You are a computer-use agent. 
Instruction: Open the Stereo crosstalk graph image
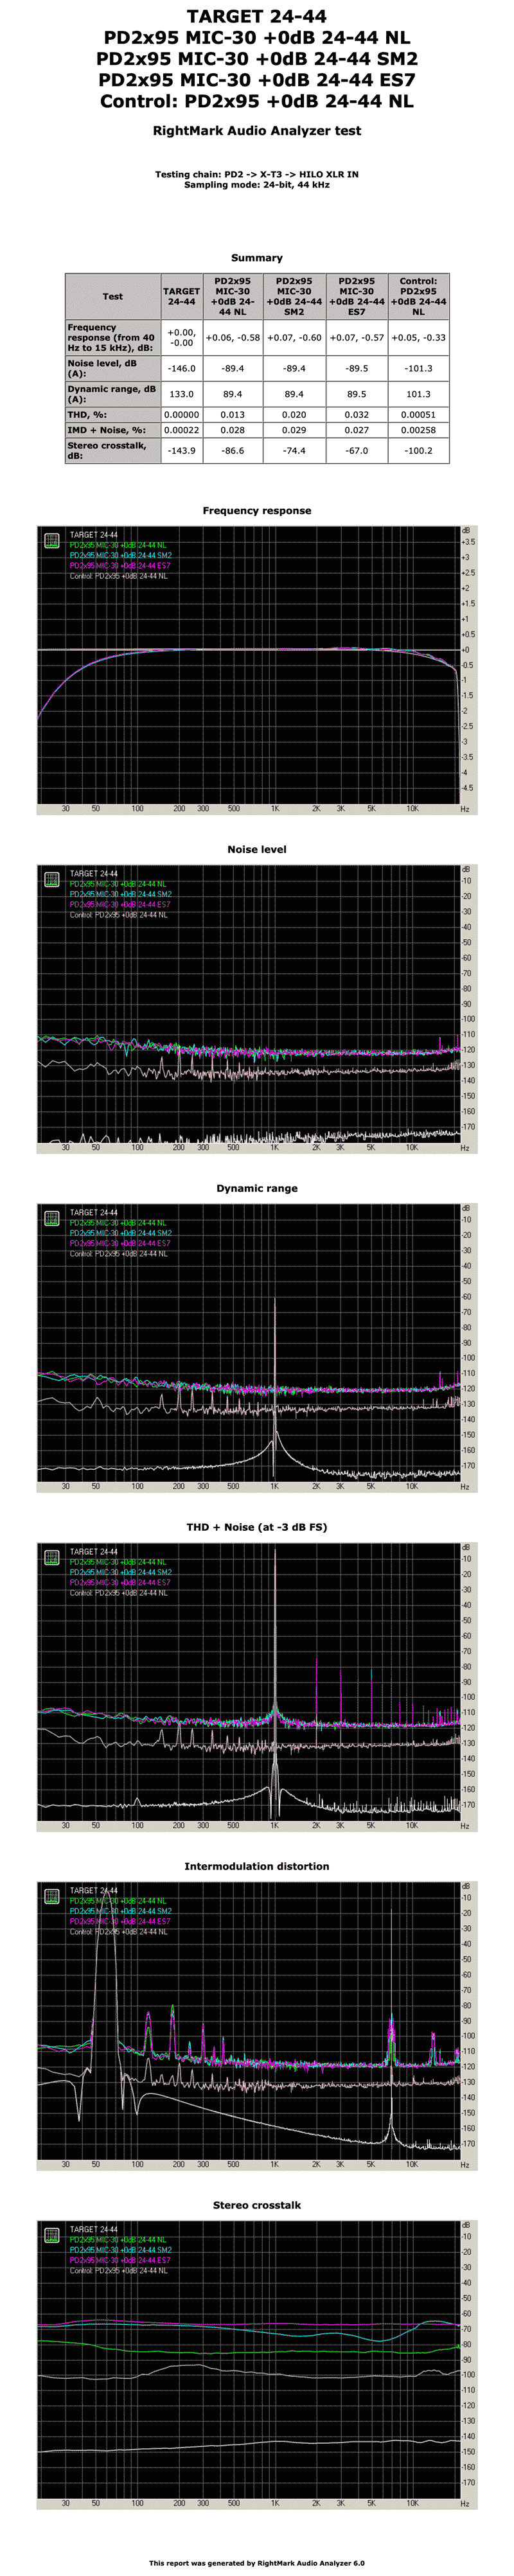[x=257, y=2364]
